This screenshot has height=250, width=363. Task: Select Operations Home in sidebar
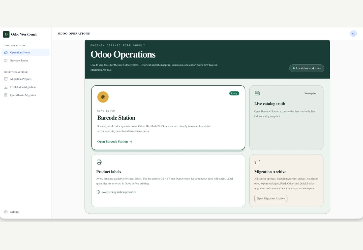click(x=25, y=53)
